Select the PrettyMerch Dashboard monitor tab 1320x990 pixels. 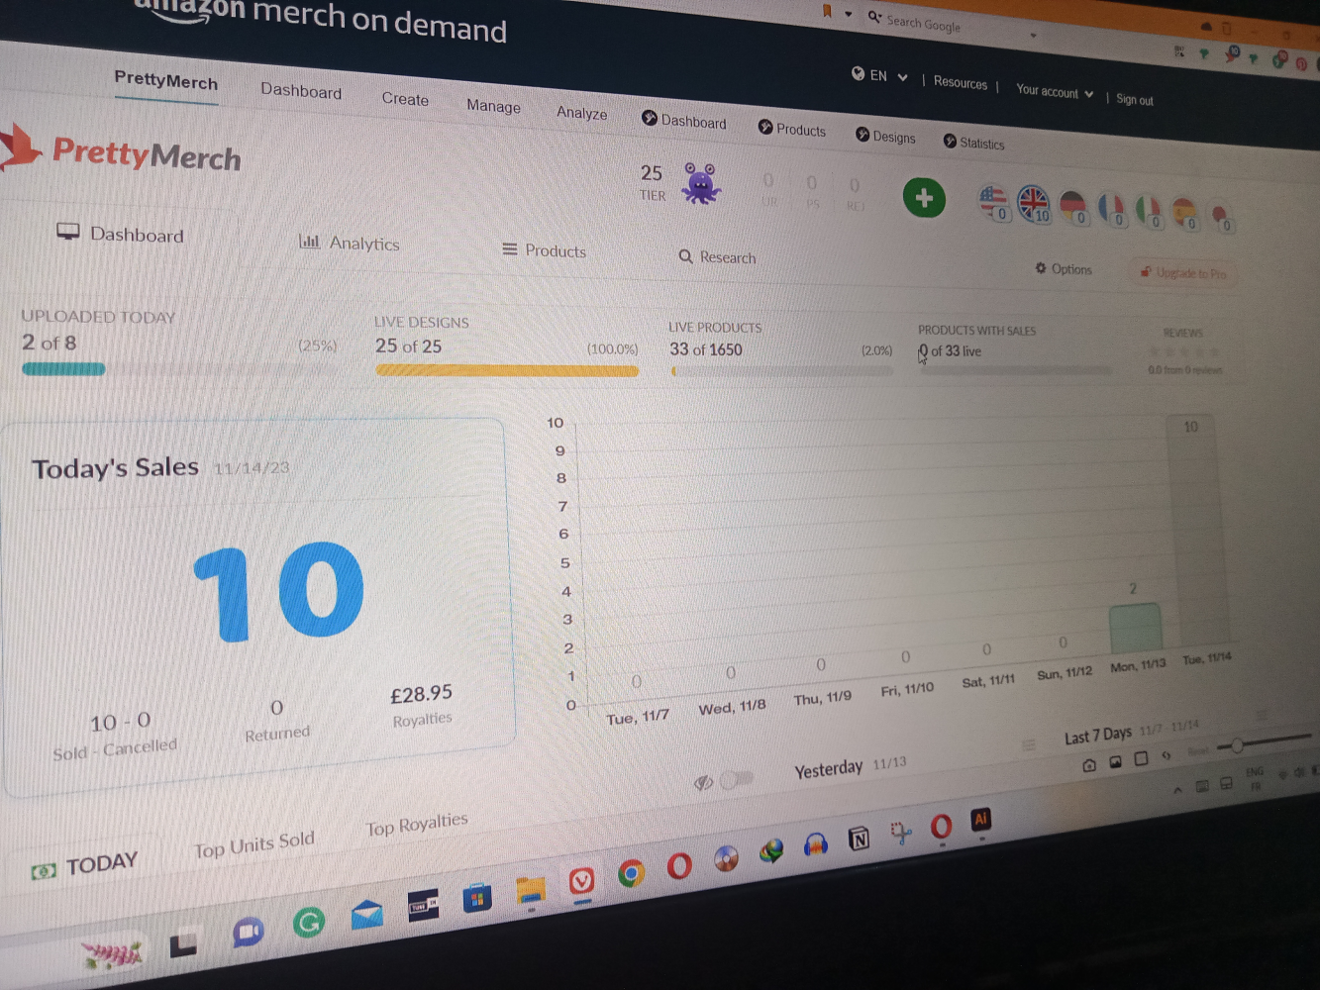121,234
